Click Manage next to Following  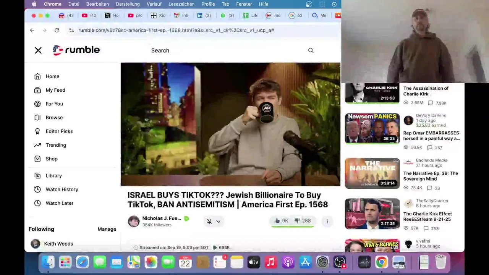[107, 229]
